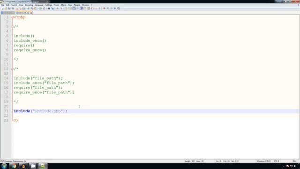Start macro recording with red Record icon
This screenshot has width=300, height=169.
(104, 8)
